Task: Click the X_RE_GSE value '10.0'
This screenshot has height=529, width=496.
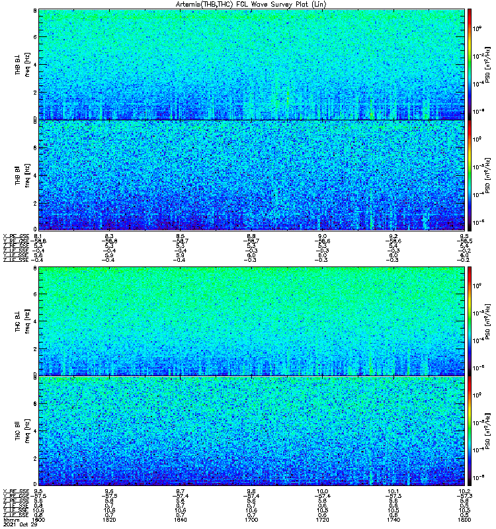Action: pyautogui.click(x=322, y=491)
